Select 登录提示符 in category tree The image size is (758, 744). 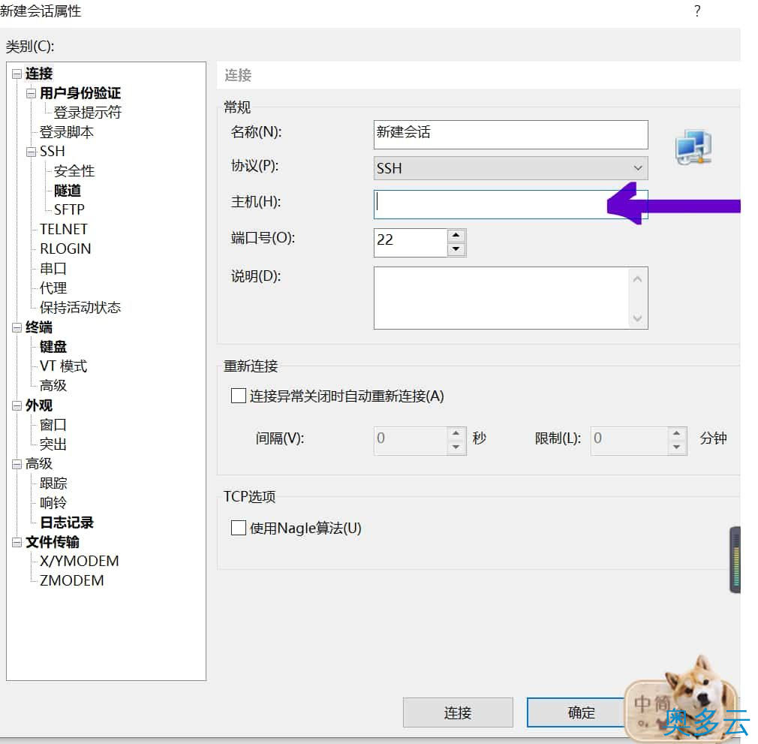pos(88,112)
